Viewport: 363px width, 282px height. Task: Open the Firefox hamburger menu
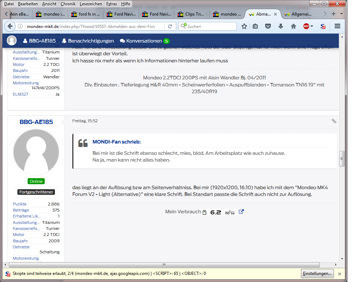click(337, 26)
